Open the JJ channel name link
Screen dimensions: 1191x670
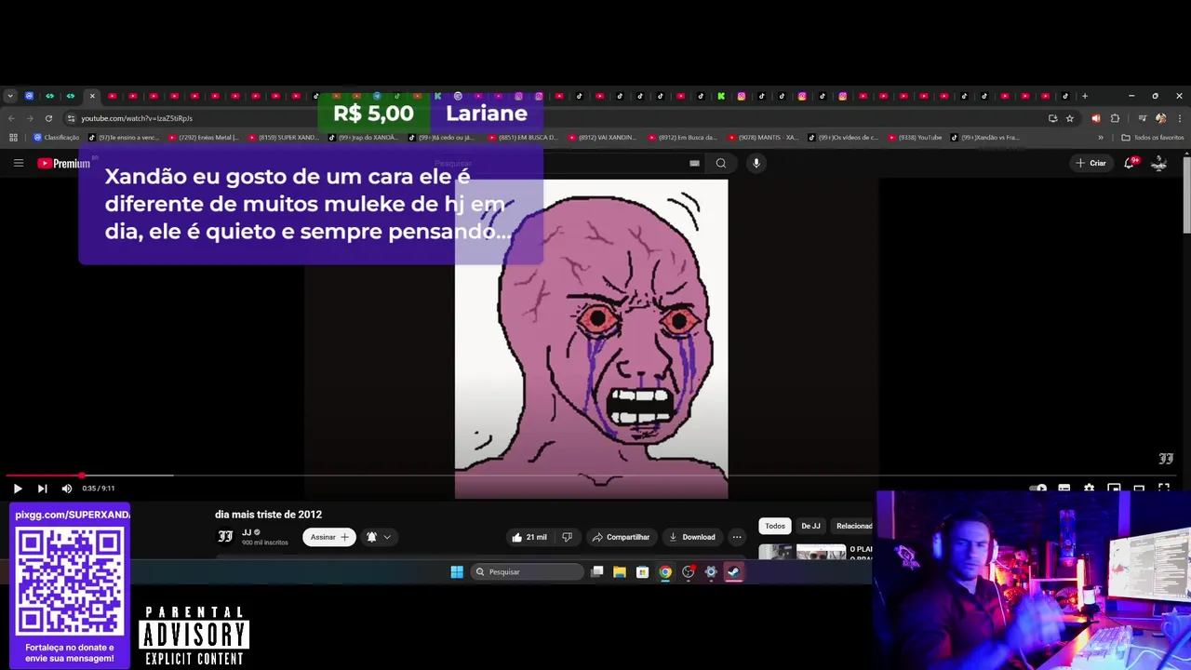tap(247, 532)
